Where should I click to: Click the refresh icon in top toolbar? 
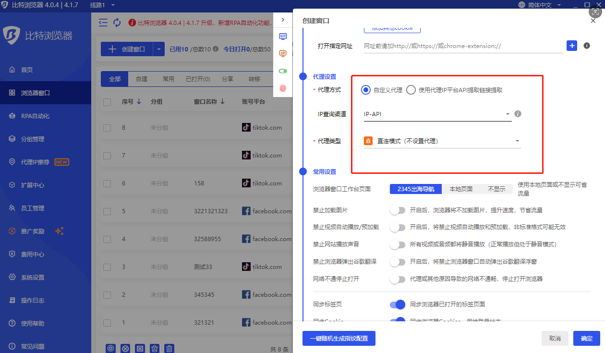[x=117, y=23]
